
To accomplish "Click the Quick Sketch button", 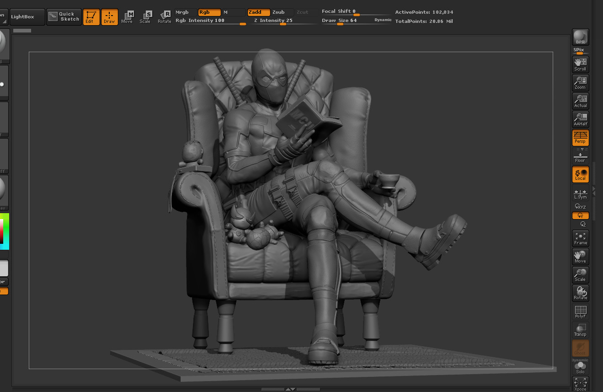I will (x=64, y=16).
